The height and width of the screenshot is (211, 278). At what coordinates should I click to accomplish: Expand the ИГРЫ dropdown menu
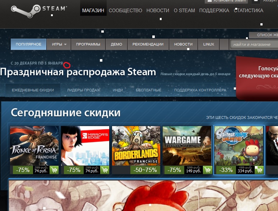(x=59, y=44)
